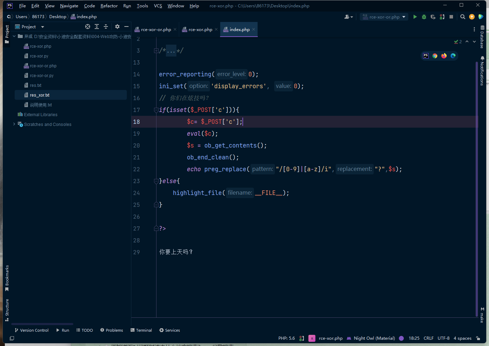Open editor tabs more options menu
Image resolution: width=489 pixels, height=346 pixels.
click(x=474, y=29)
